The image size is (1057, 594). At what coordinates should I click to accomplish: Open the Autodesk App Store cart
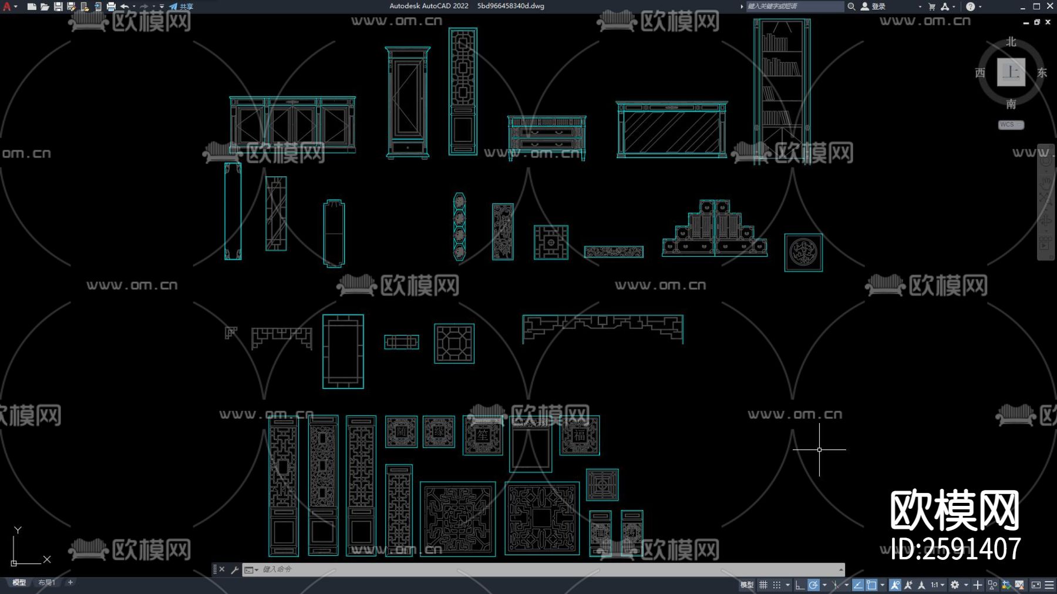[932, 6]
